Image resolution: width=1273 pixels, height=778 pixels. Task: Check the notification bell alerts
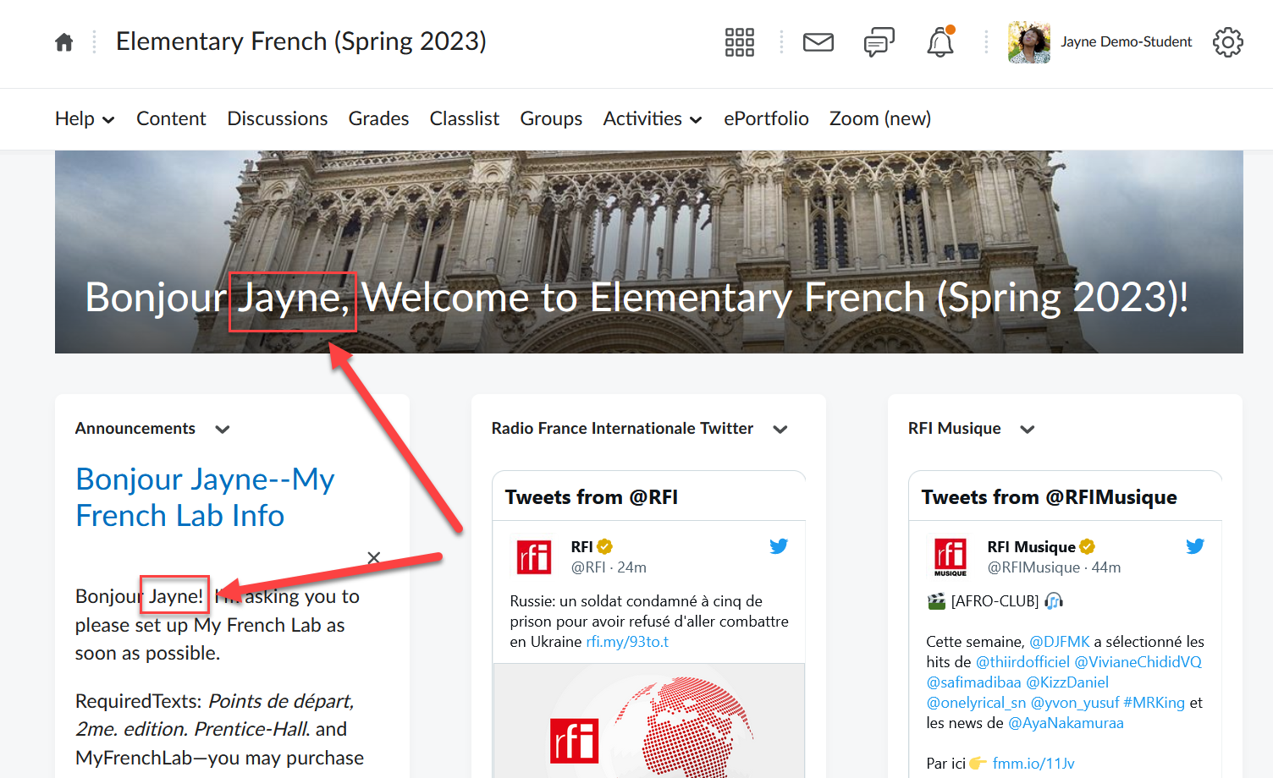[x=940, y=42]
